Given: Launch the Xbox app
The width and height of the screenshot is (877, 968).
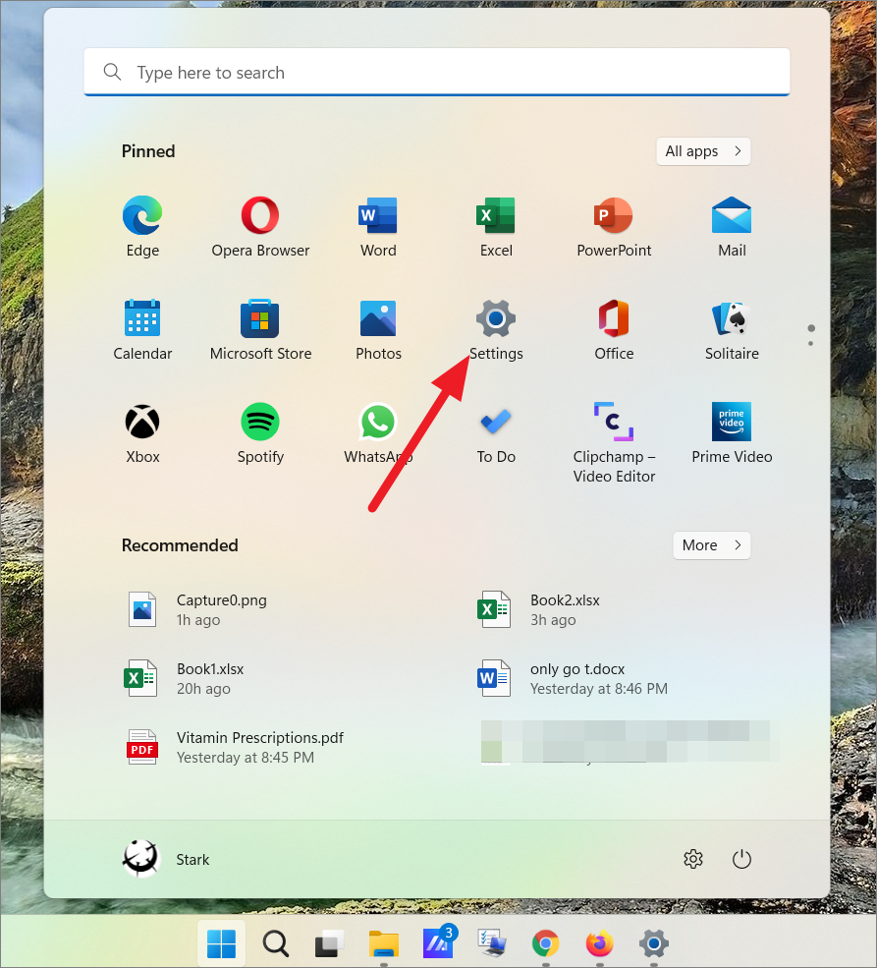Looking at the screenshot, I should pos(142,432).
